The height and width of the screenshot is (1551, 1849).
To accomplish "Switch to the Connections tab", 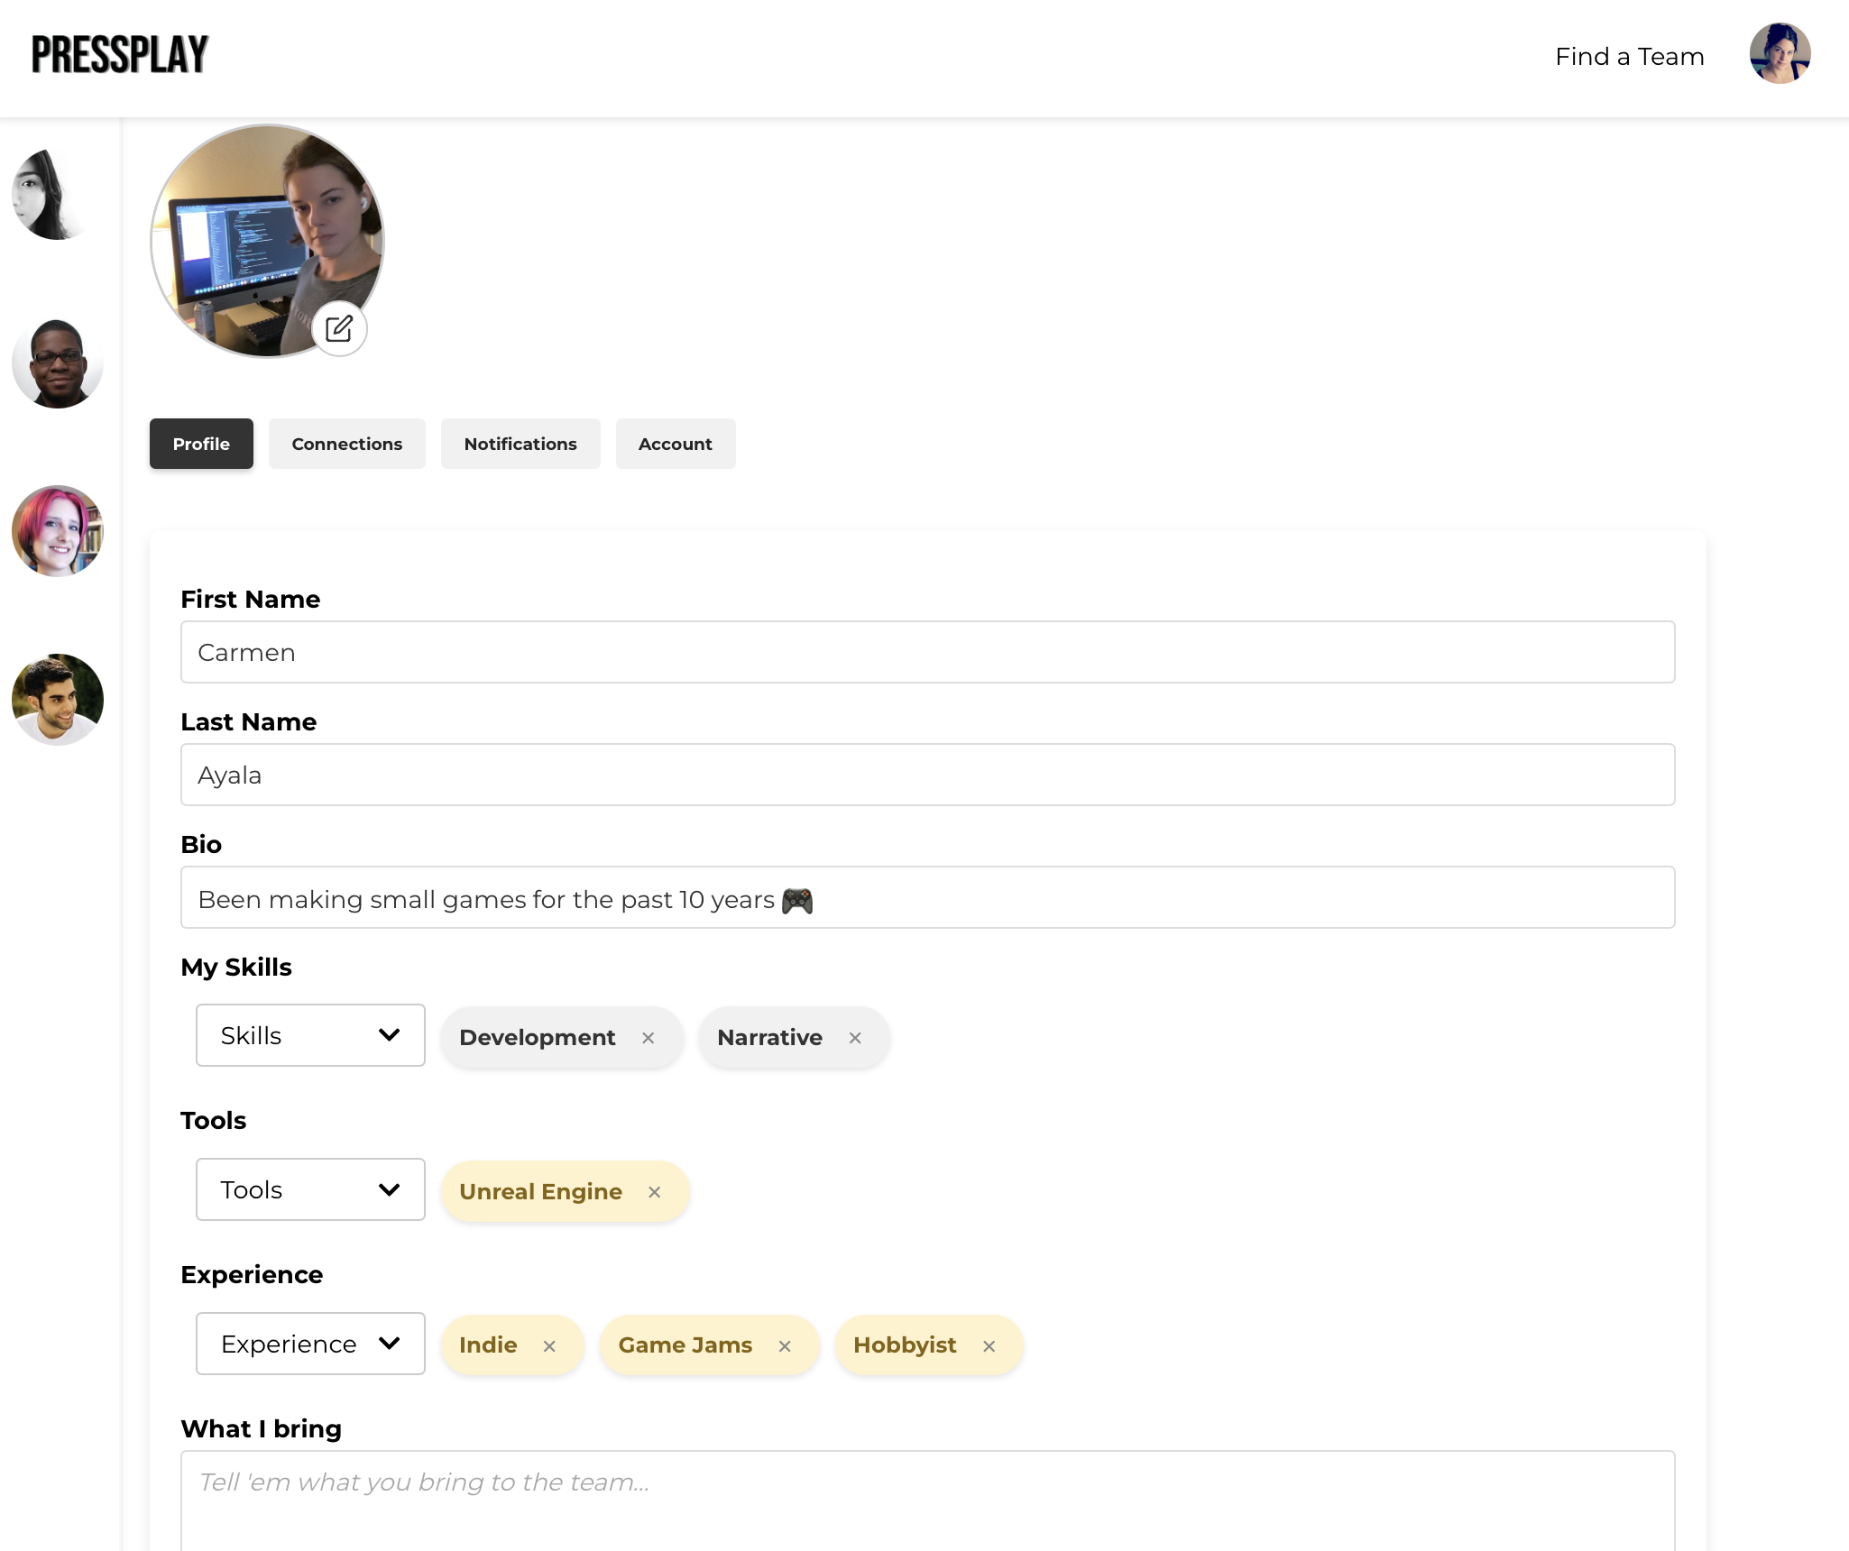I will pyautogui.click(x=346, y=444).
